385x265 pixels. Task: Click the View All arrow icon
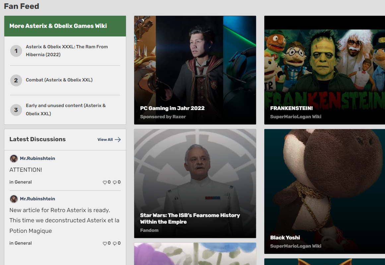(x=118, y=139)
